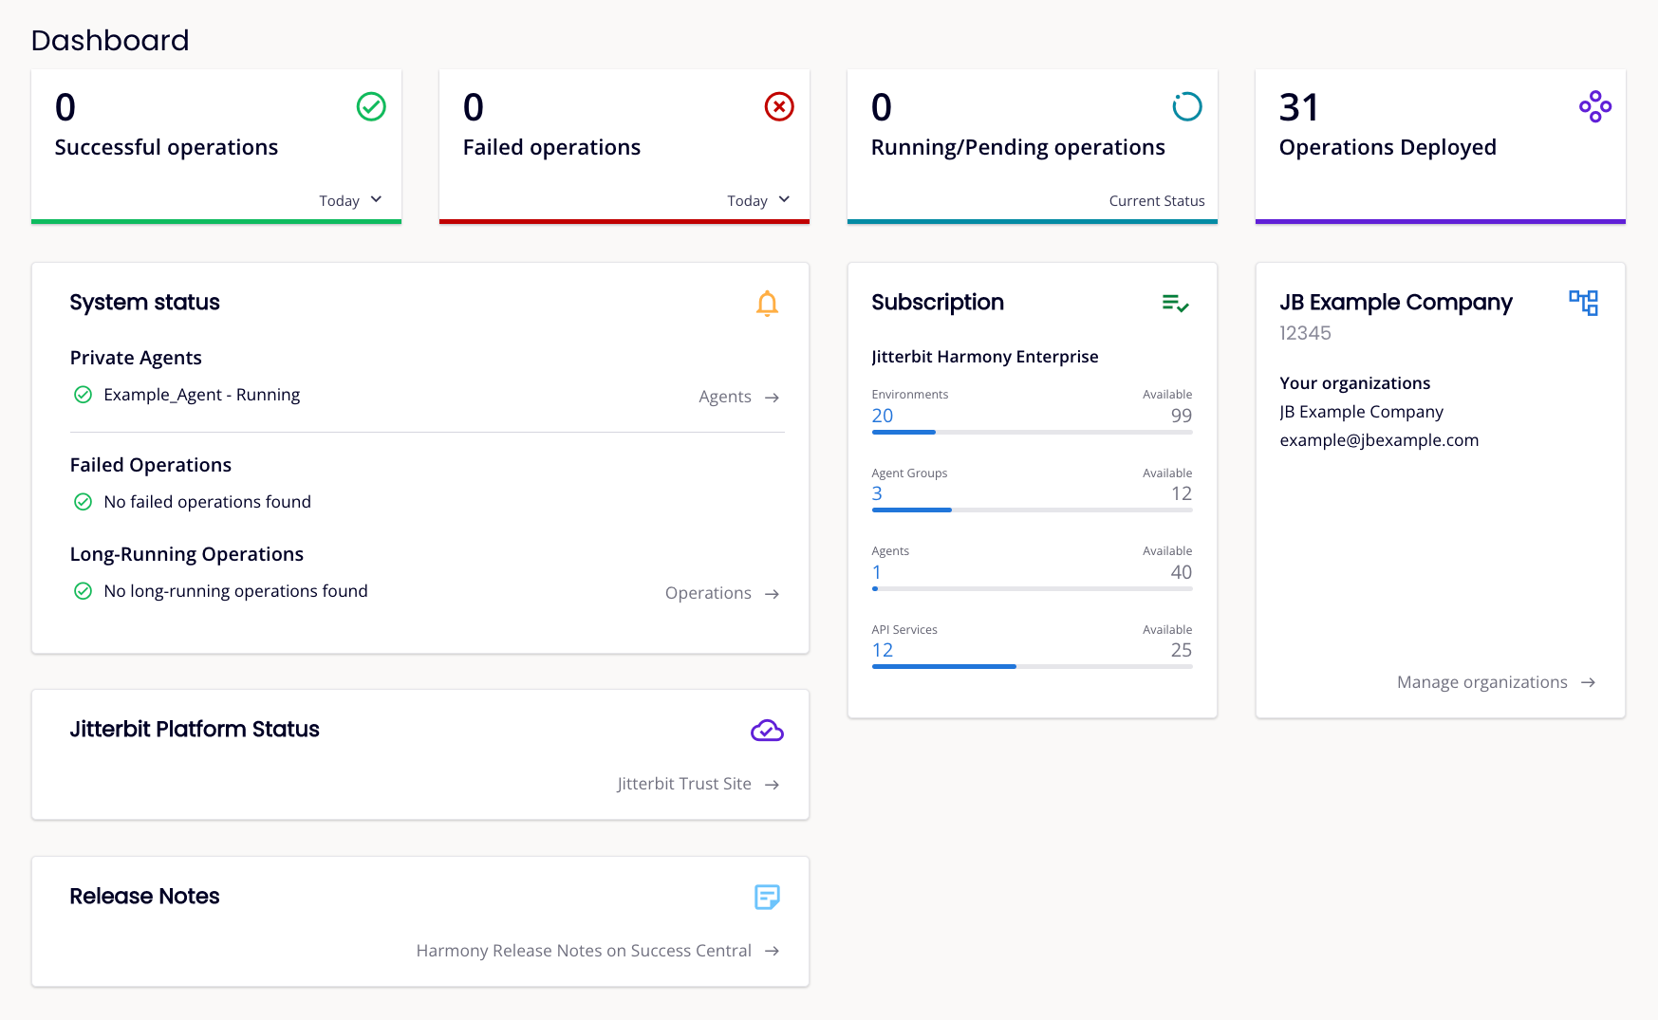Image resolution: width=1658 pixels, height=1020 pixels.
Task: Click example@jbexample.com email text
Action: 1379,440
